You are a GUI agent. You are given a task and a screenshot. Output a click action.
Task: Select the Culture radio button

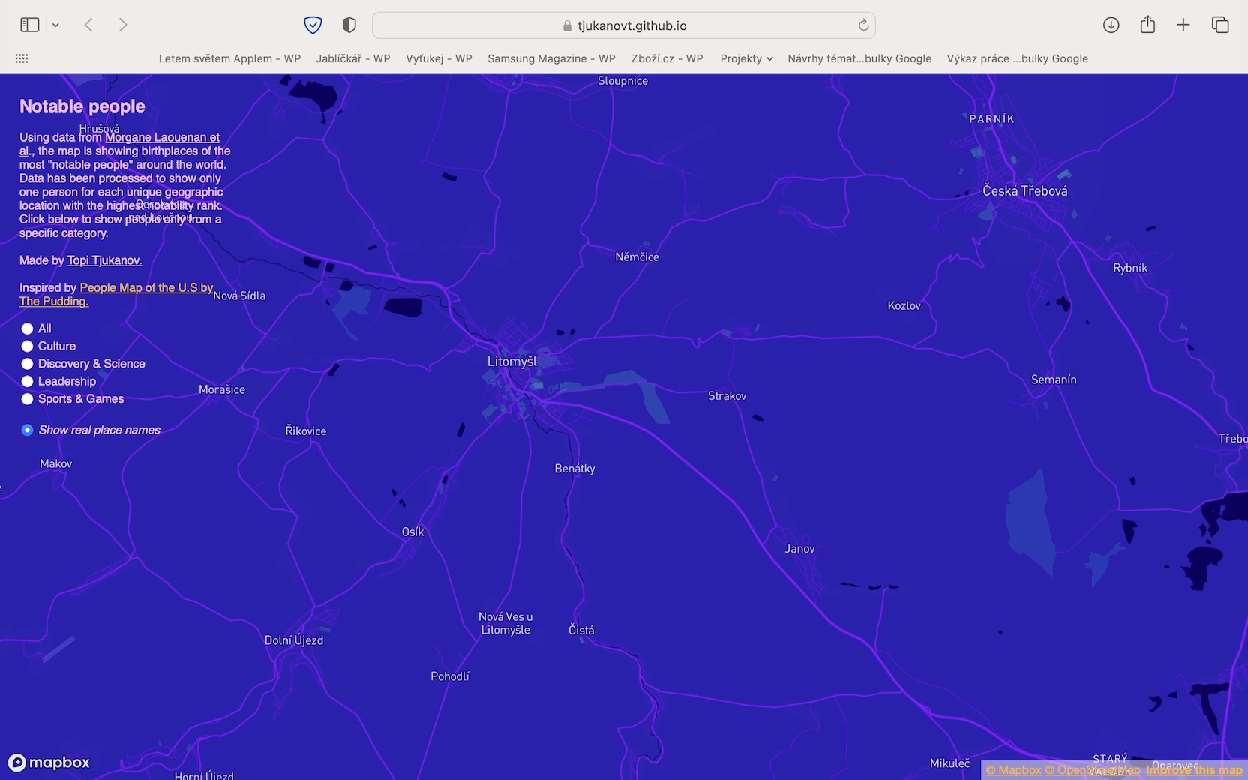click(27, 346)
